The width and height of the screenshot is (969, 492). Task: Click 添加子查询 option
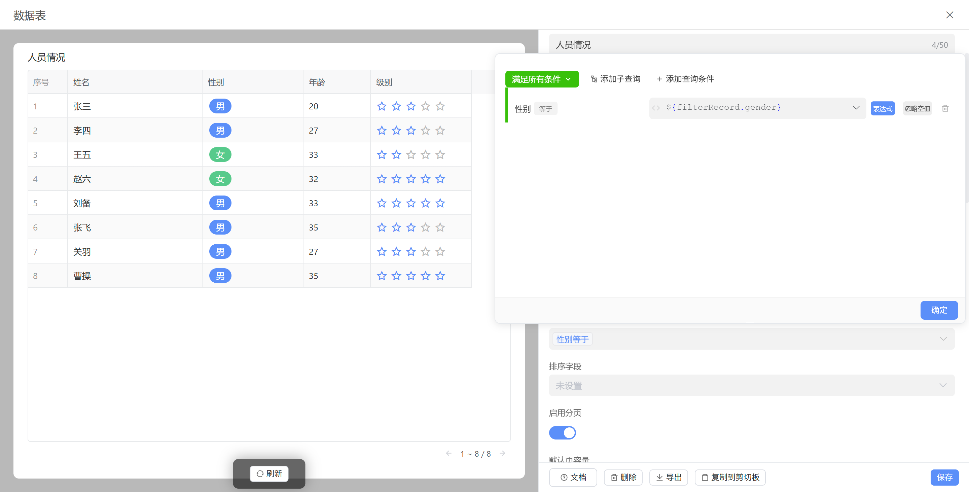[x=615, y=79]
